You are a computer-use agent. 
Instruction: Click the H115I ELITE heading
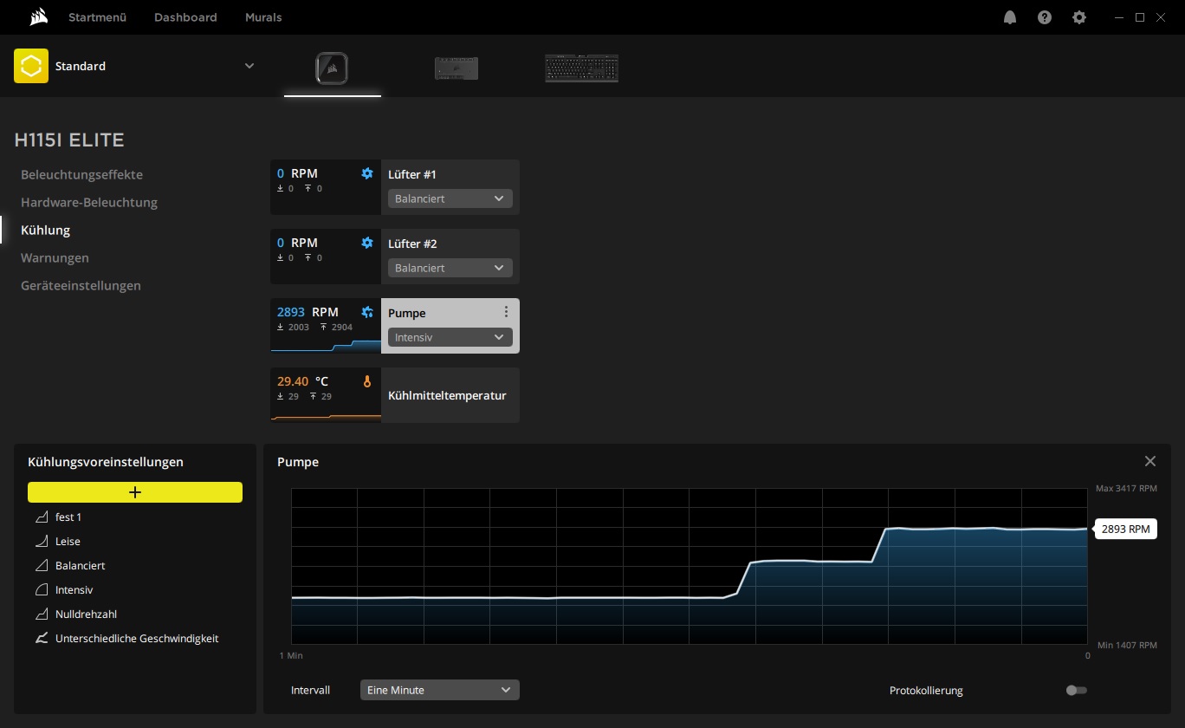pos(69,140)
